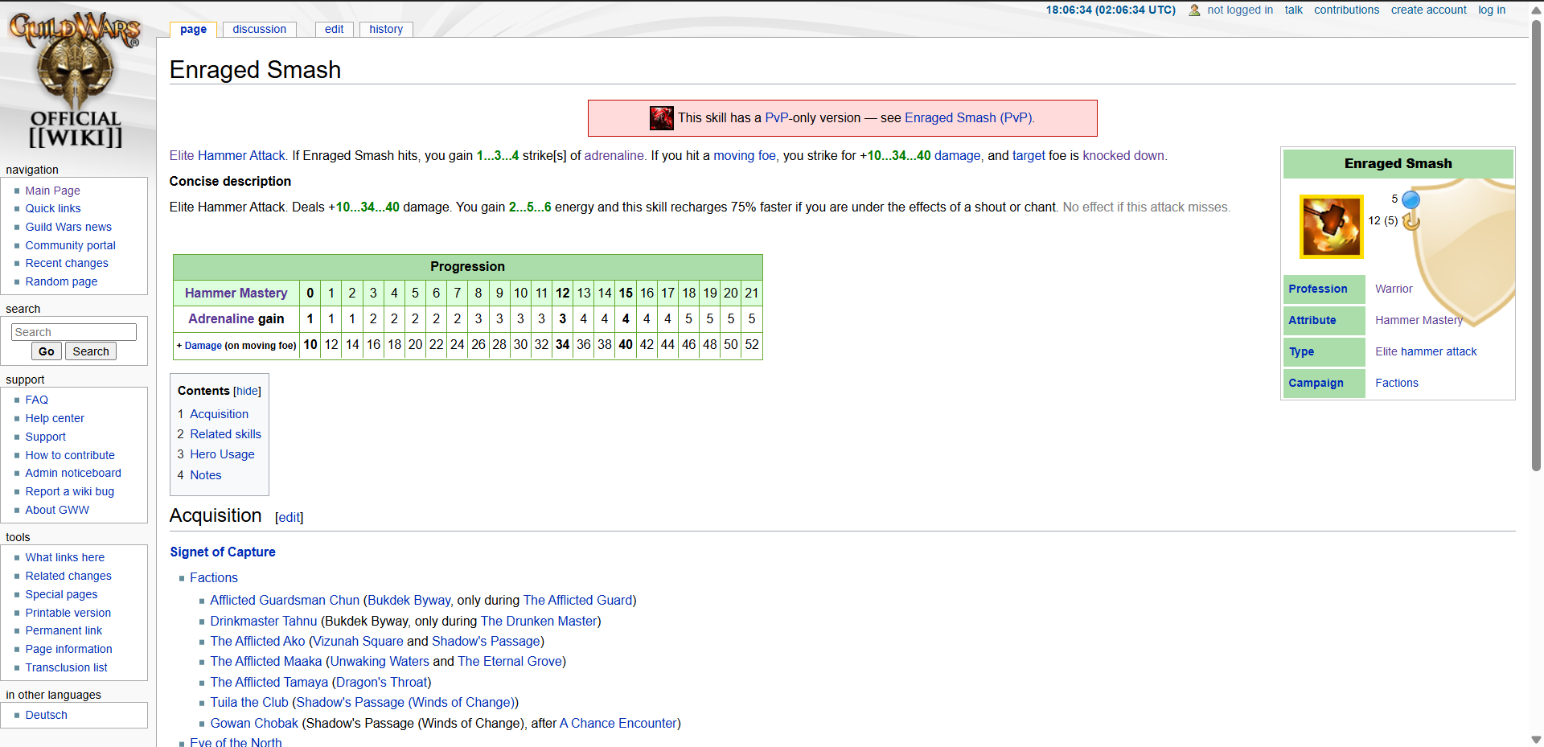Image resolution: width=1544 pixels, height=747 pixels.
Task: Click the Go button
Action: pyautogui.click(x=47, y=351)
